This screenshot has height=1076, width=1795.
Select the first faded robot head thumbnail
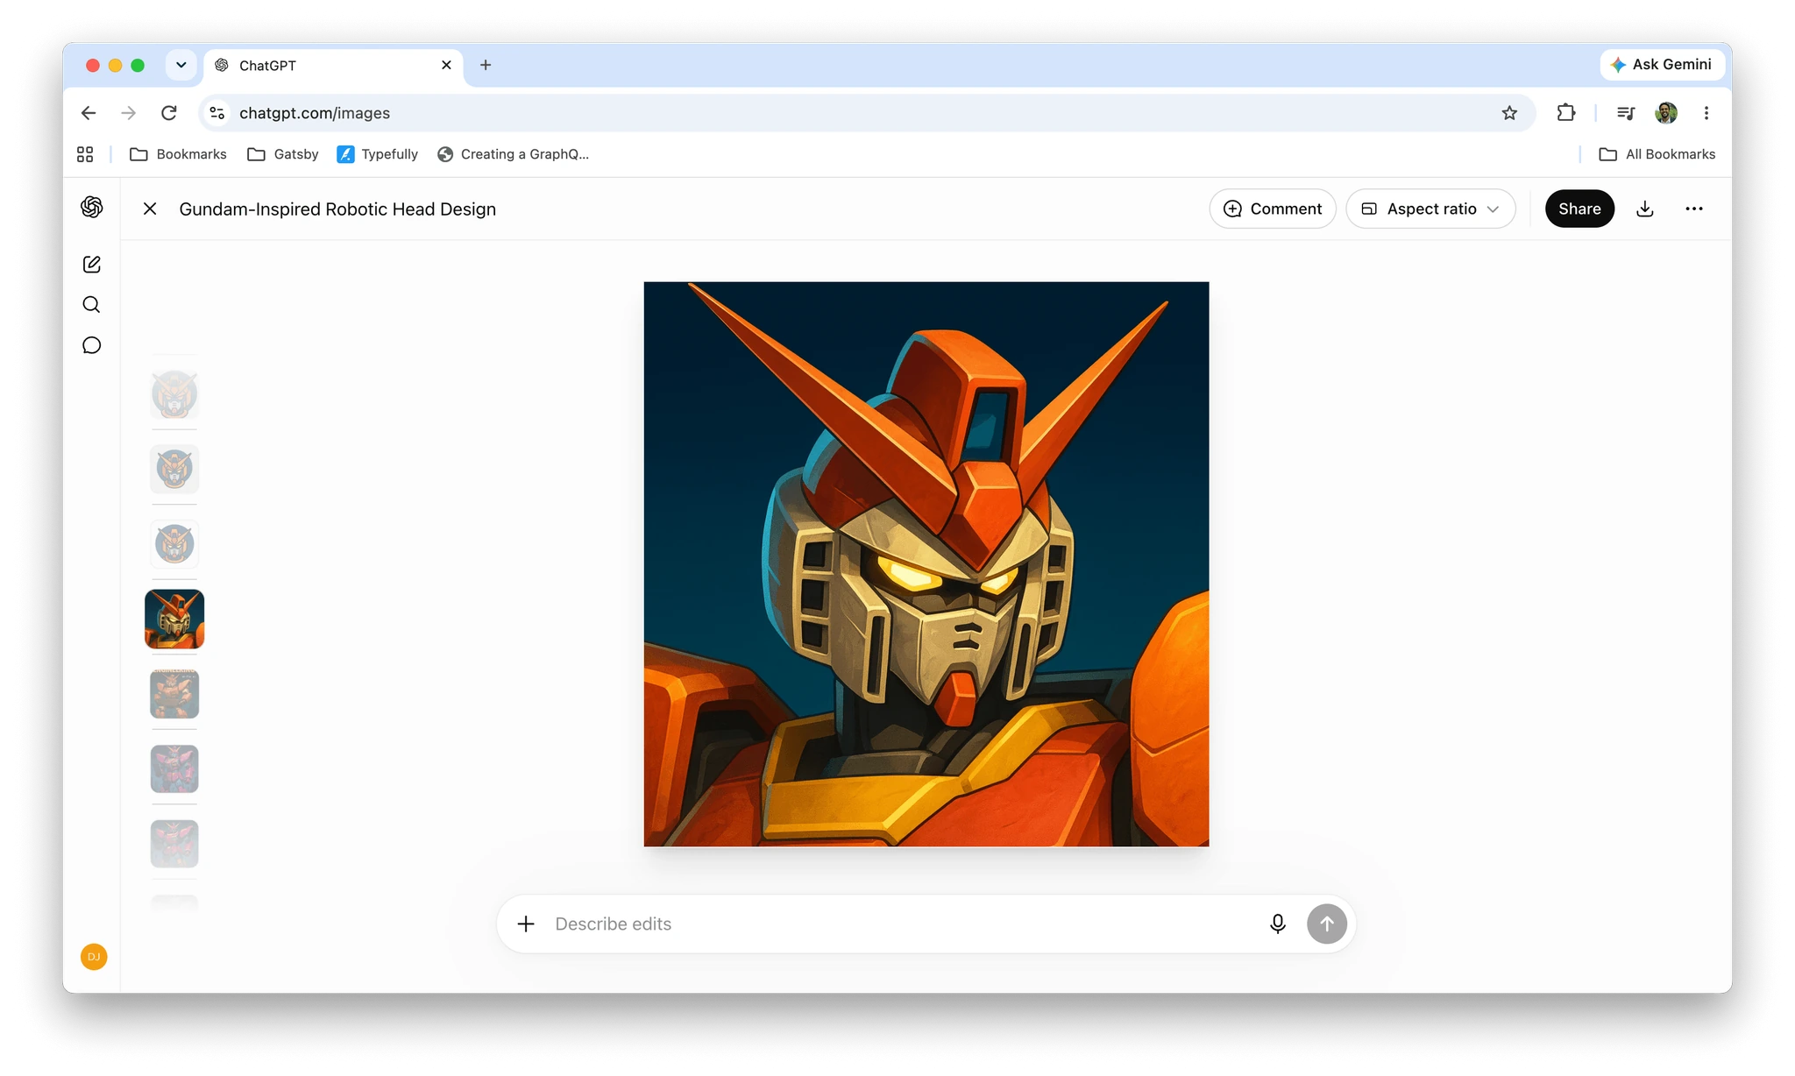pyautogui.click(x=174, y=393)
